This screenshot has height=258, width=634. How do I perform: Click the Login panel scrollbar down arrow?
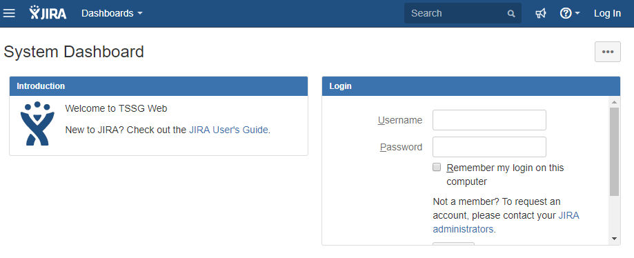coord(614,239)
